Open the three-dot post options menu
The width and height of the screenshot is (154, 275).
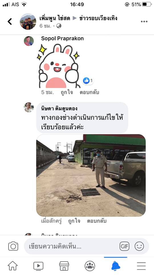click(144, 21)
